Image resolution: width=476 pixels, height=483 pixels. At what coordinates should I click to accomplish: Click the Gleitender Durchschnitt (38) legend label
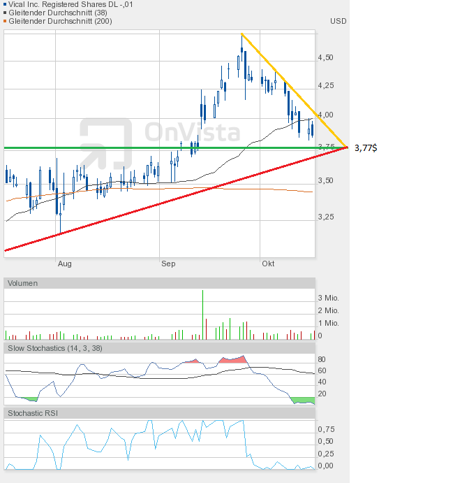[59, 13]
